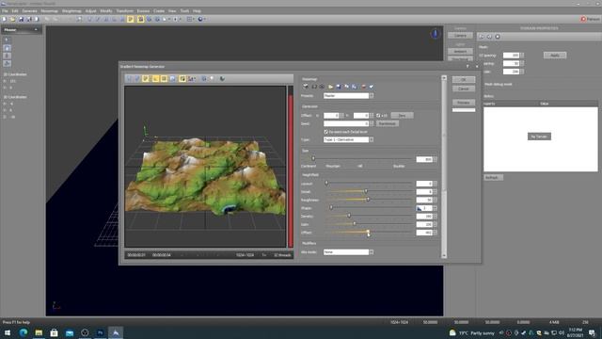Click Refresh button below the status table

click(x=493, y=178)
